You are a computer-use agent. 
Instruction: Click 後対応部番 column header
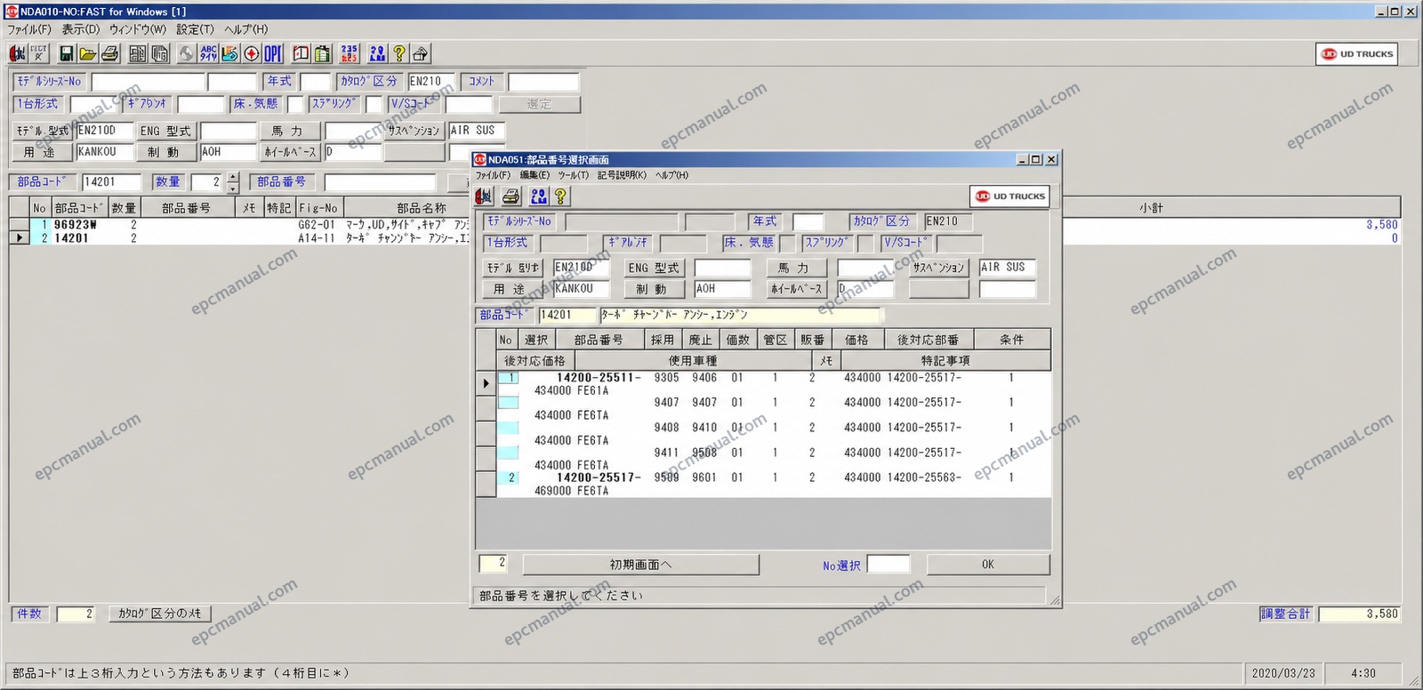click(929, 340)
